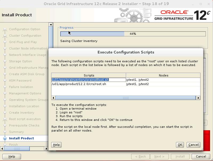This screenshot has height=161, width=213.
Task: Select Cluster Configuration step in sidebar
Action: (x=25, y=36)
